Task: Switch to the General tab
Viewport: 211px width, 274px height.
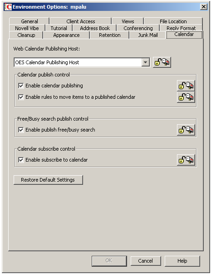Action: 29,21
